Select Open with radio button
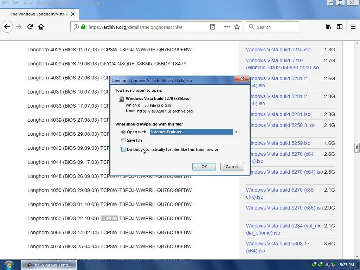Viewport: 360px width, 270px height. coord(123,132)
